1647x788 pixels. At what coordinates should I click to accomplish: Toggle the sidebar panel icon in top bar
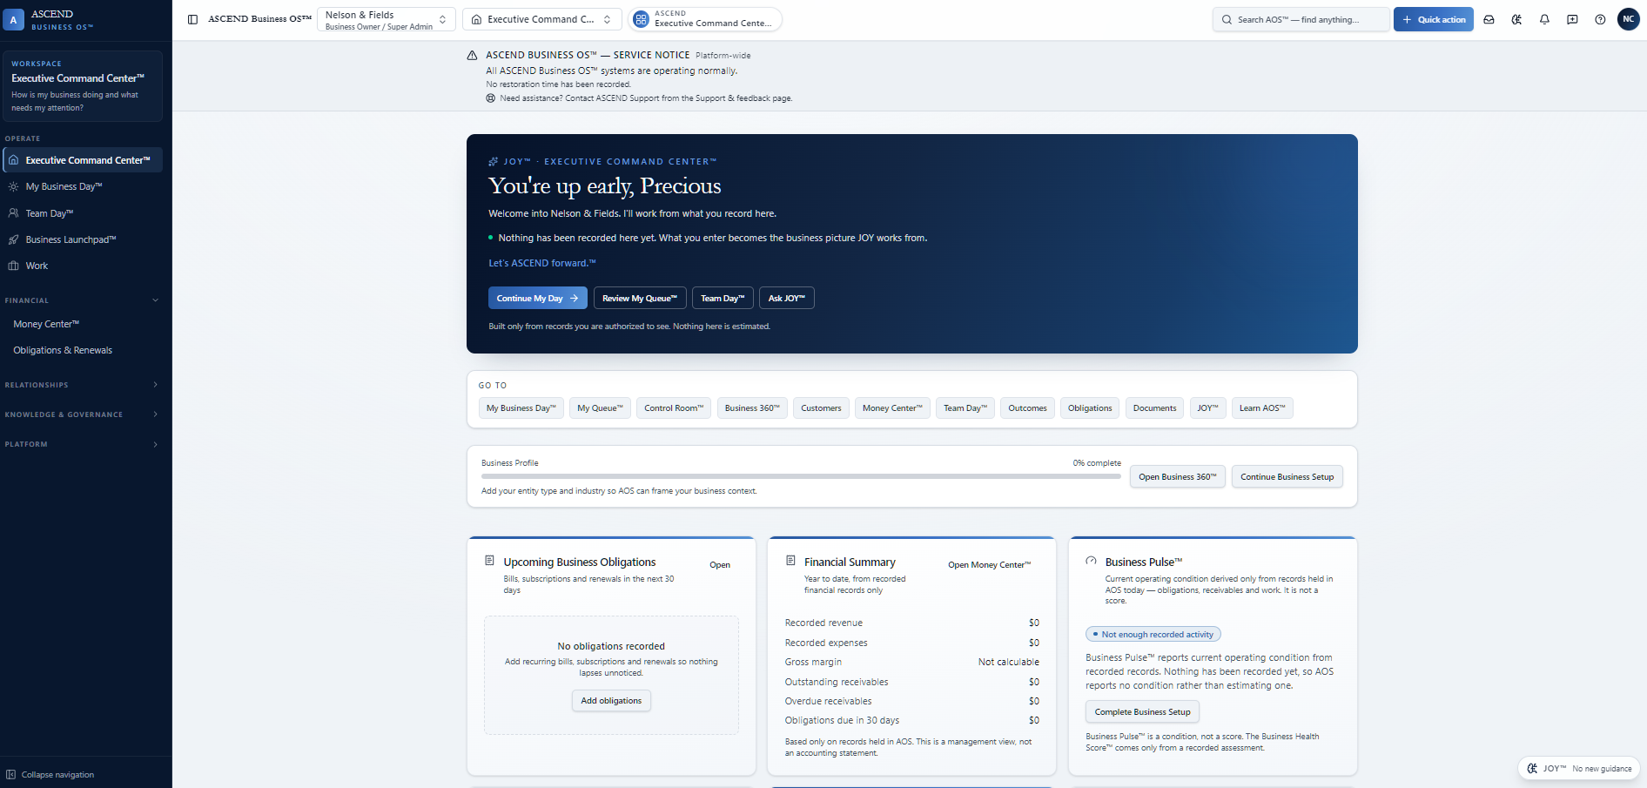click(x=192, y=19)
